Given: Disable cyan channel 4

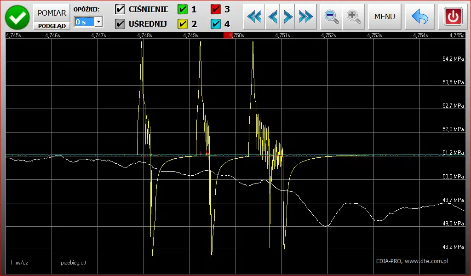Looking at the screenshot, I should [216, 24].
